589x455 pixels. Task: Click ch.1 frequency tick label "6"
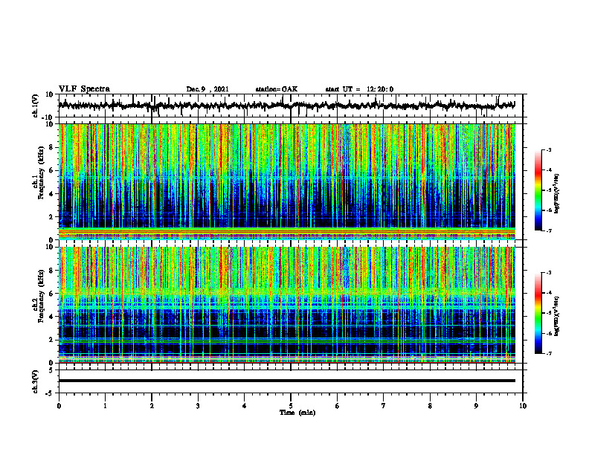coord(52,170)
